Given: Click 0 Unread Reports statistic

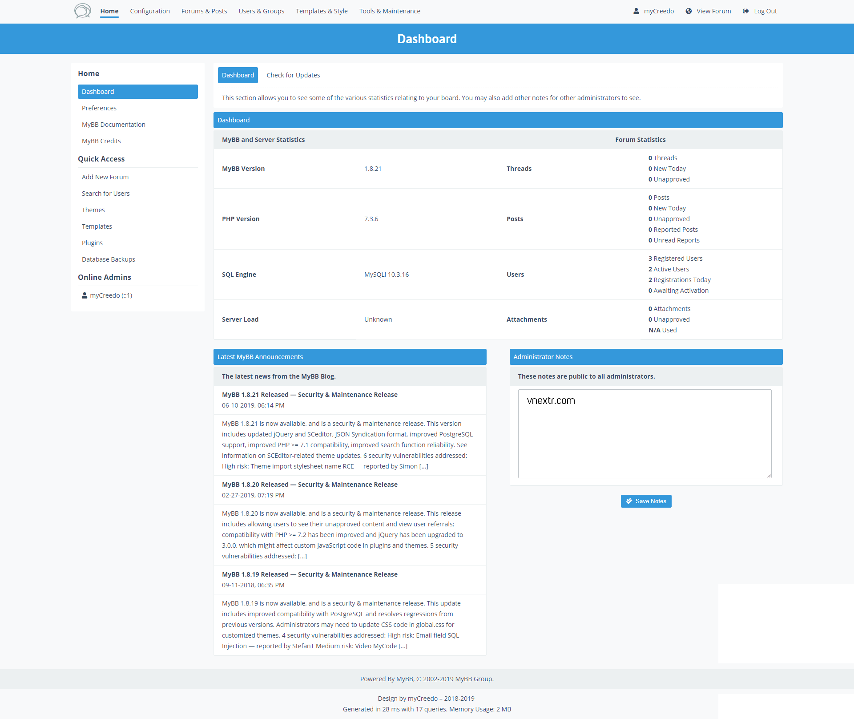Looking at the screenshot, I should click(674, 240).
